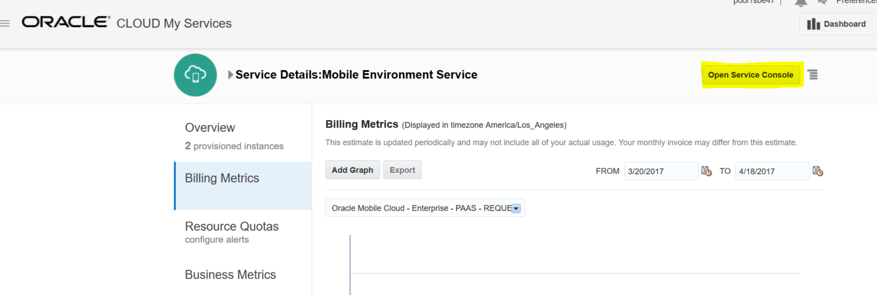Click the Oracle logo
The height and width of the screenshot is (295, 877).
[x=65, y=22]
